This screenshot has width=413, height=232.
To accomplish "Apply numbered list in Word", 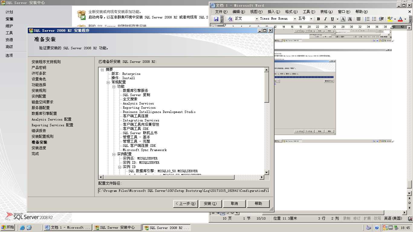I will click(367, 19).
